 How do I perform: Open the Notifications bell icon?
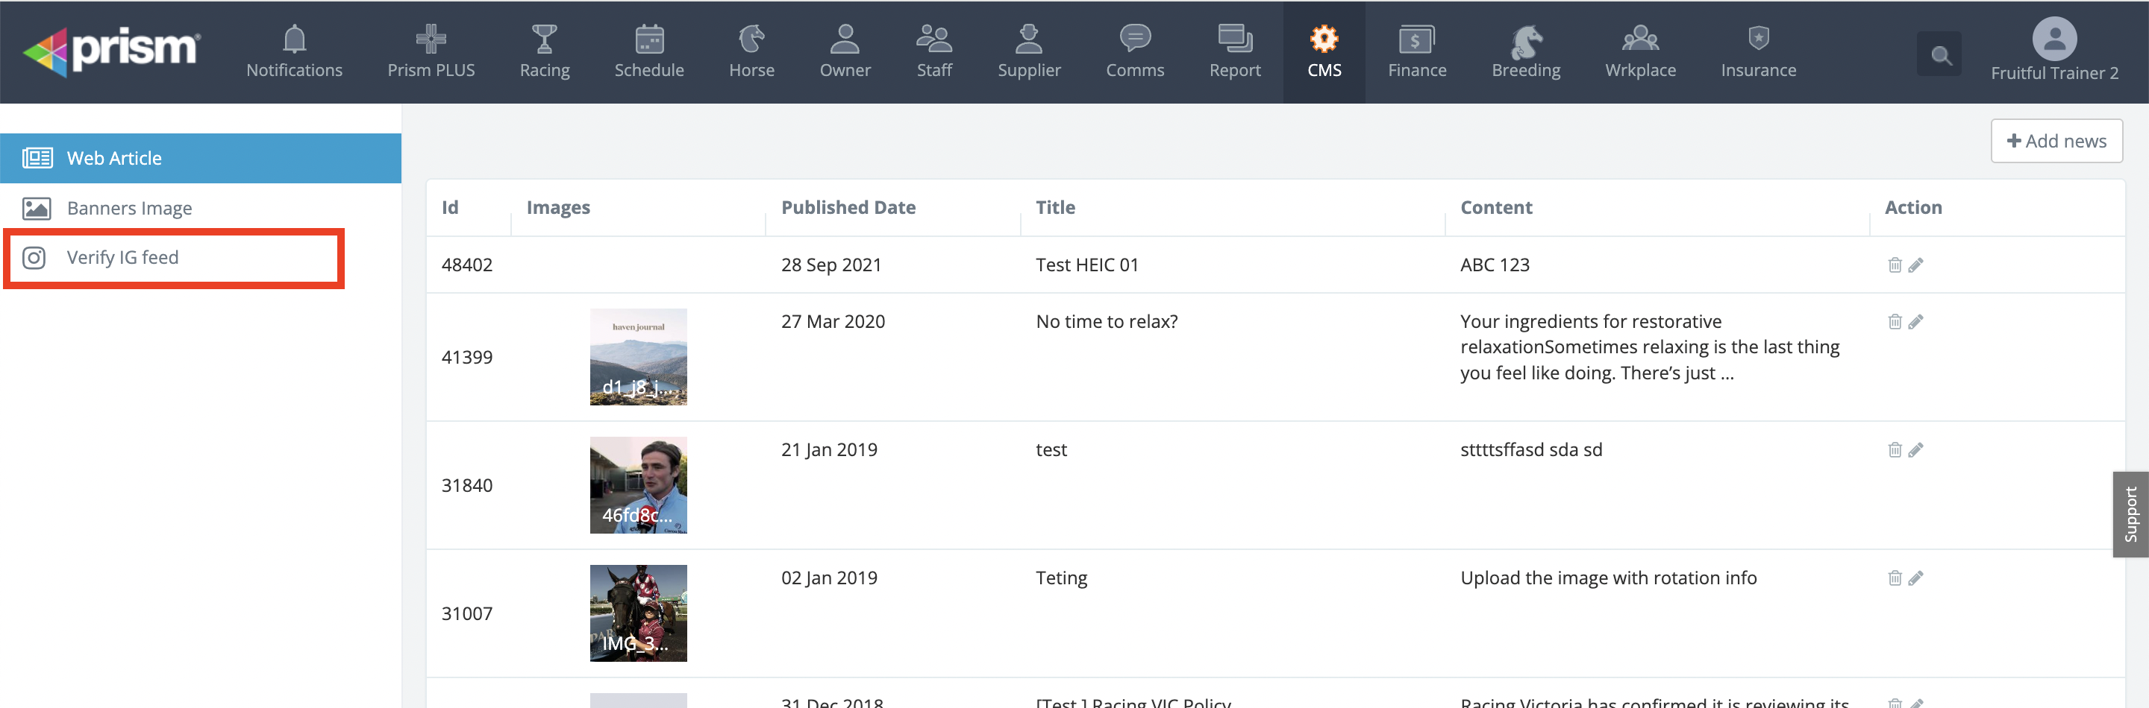(x=294, y=51)
